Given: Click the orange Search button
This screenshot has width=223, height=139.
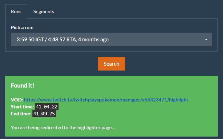Looking at the screenshot, I should point(111,64).
